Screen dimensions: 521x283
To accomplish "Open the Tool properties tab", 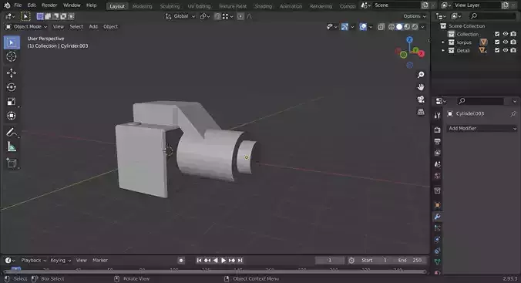I will tap(437, 116).
